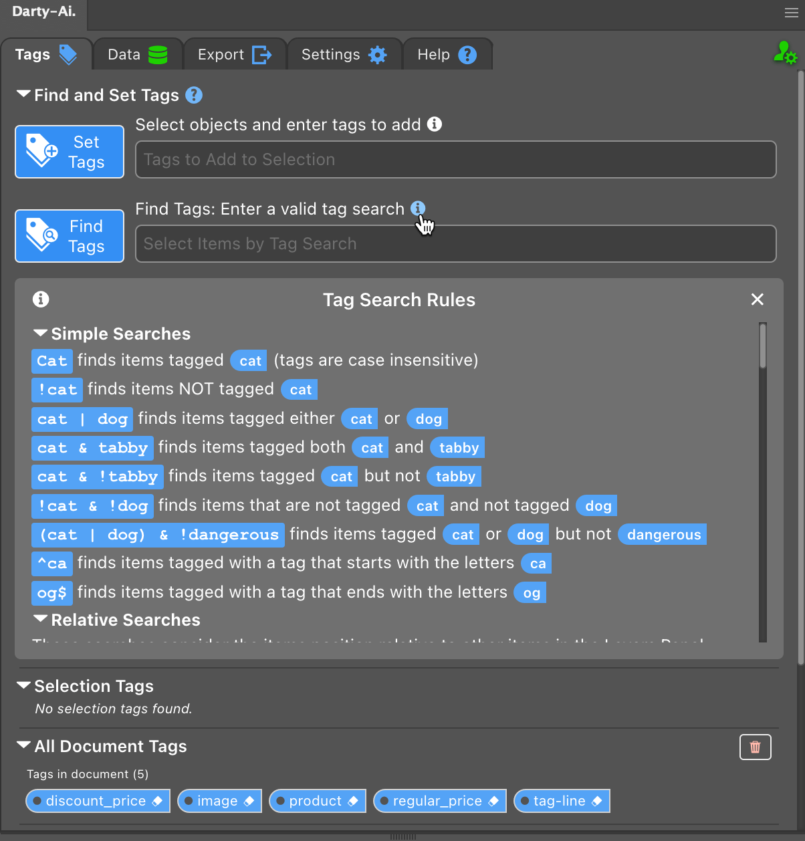
Task: Click the green user settings icon
Action: [x=785, y=53]
